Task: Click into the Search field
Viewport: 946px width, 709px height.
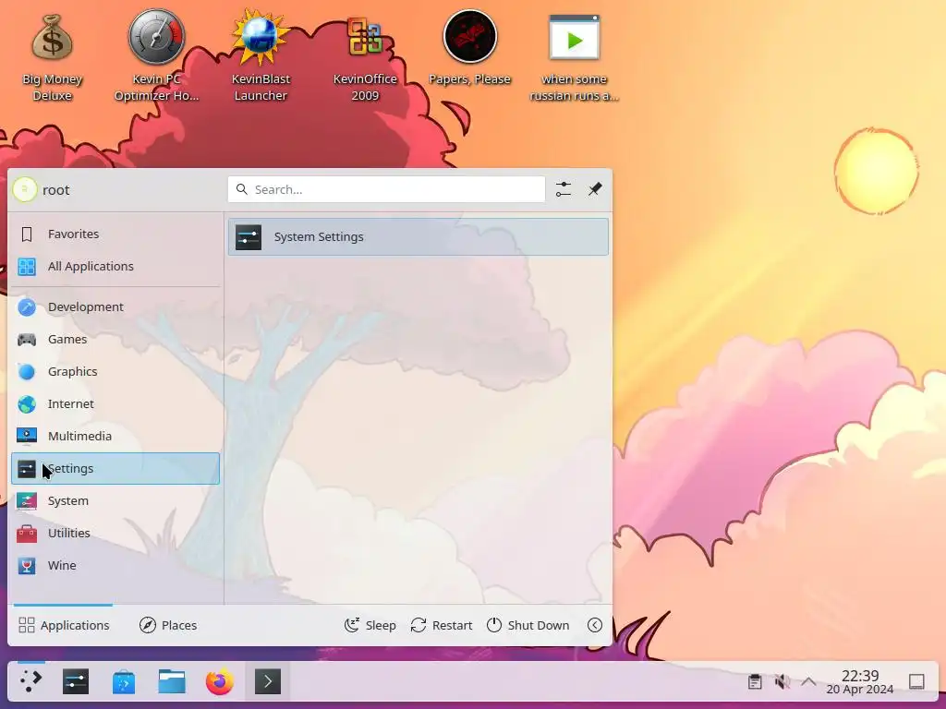Action: point(386,189)
